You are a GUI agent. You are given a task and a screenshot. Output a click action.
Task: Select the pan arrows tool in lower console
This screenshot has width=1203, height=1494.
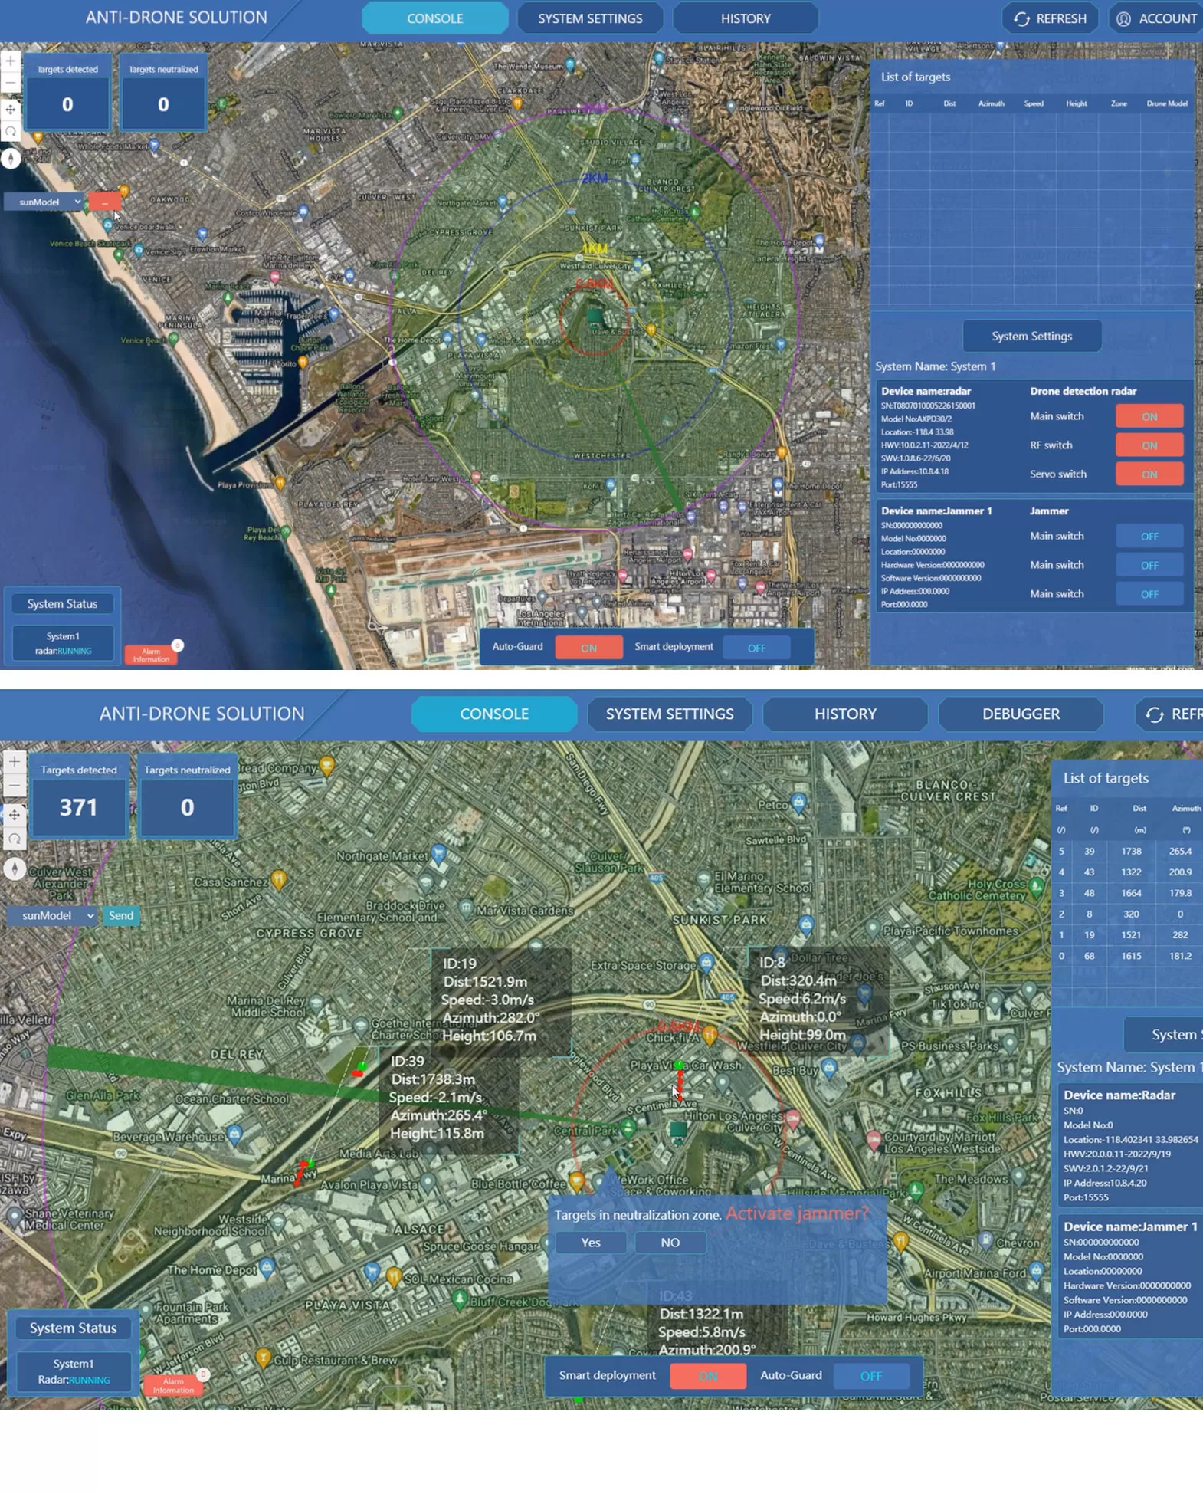coord(14,814)
